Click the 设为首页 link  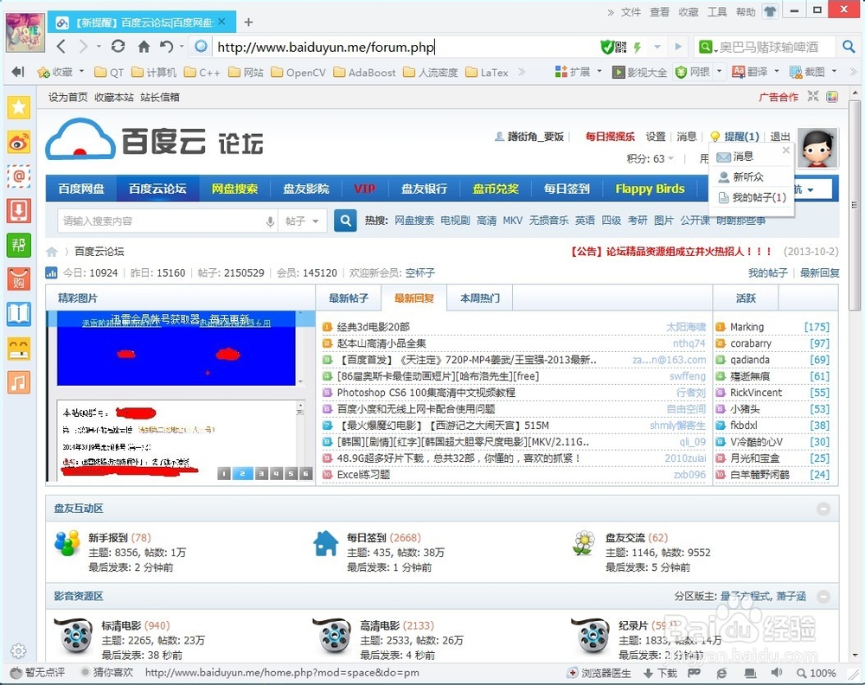coord(67,97)
